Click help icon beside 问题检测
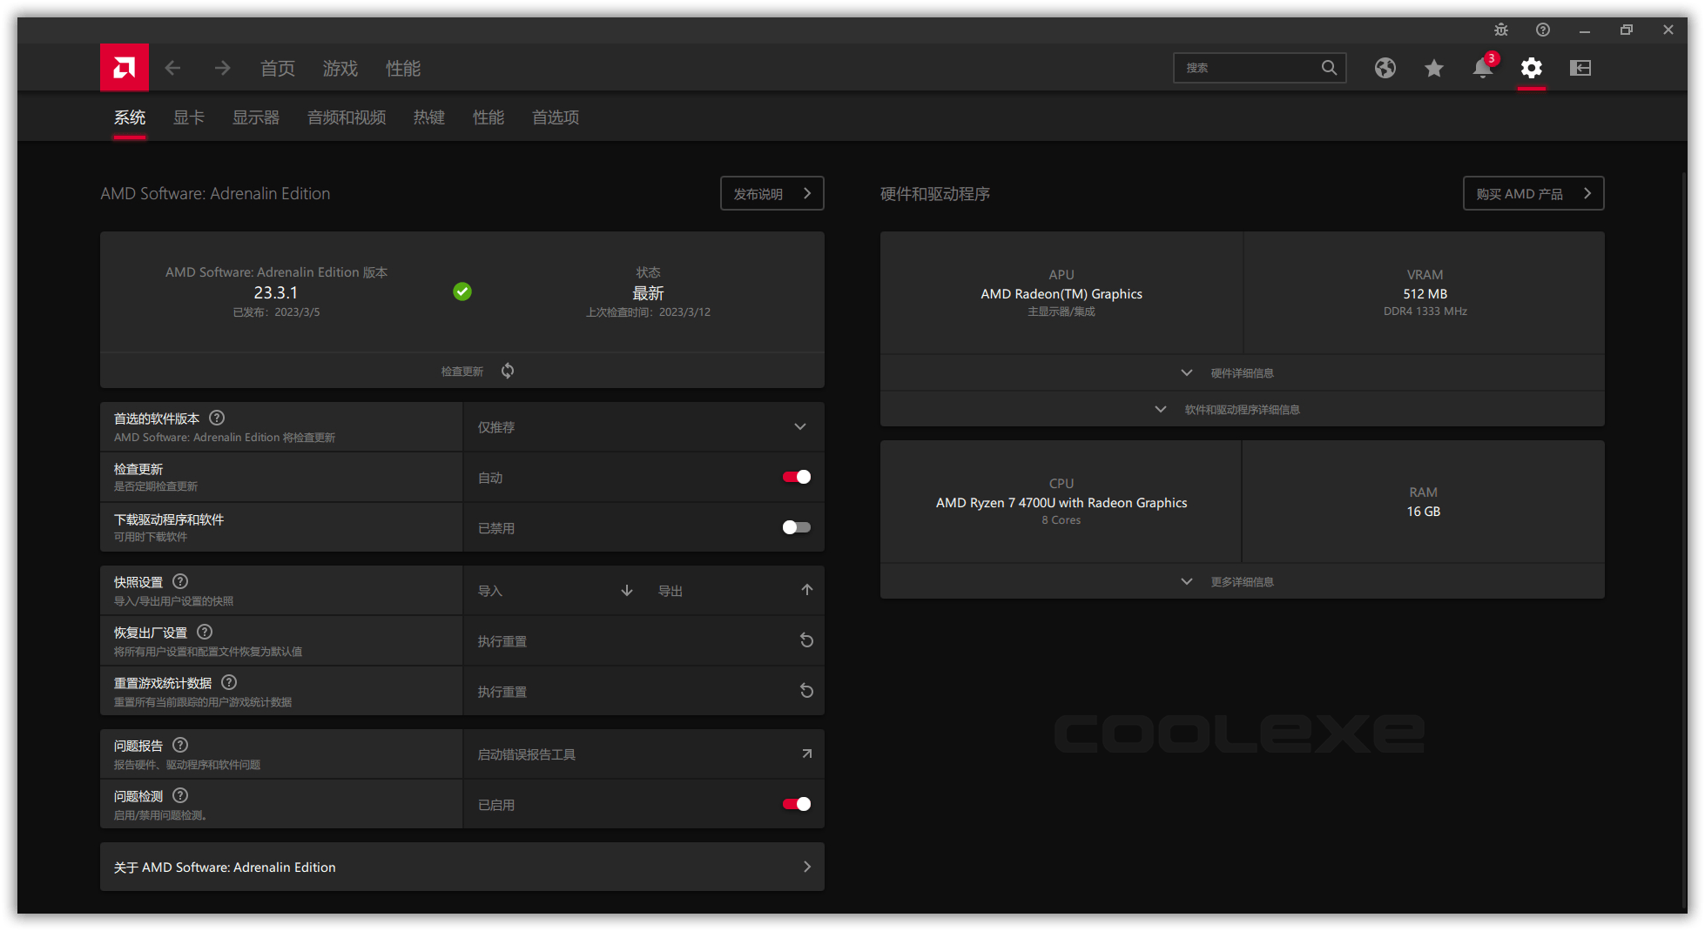 coord(180,795)
